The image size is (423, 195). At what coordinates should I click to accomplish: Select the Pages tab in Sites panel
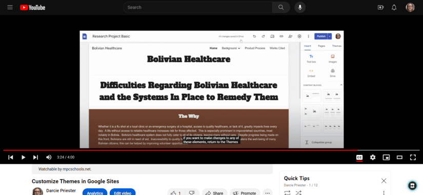coord(321,46)
